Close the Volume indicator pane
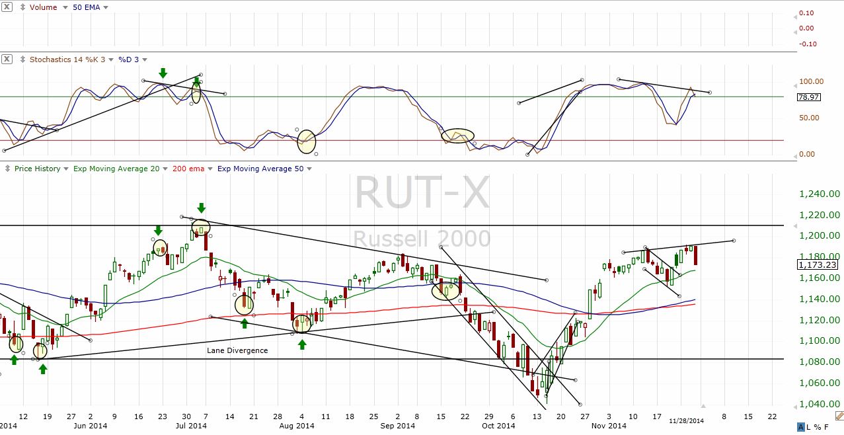Viewport: 844px width, 435px height. pos(7,7)
